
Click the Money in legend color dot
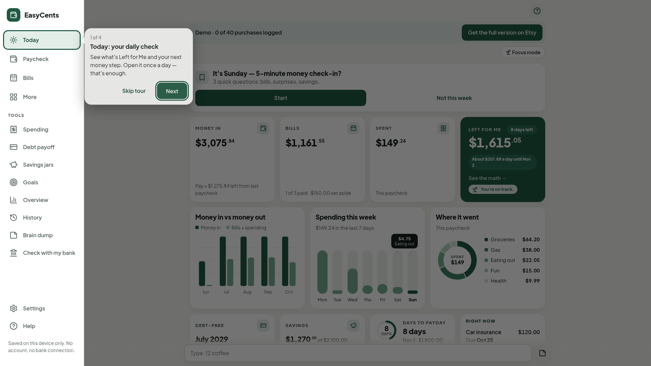197,227
